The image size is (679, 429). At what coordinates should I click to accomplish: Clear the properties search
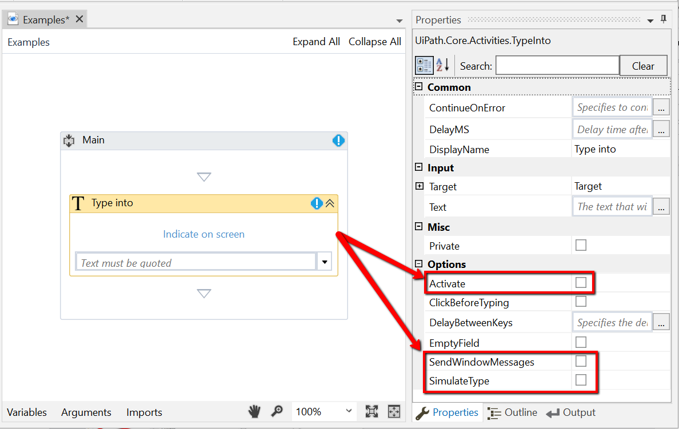643,66
